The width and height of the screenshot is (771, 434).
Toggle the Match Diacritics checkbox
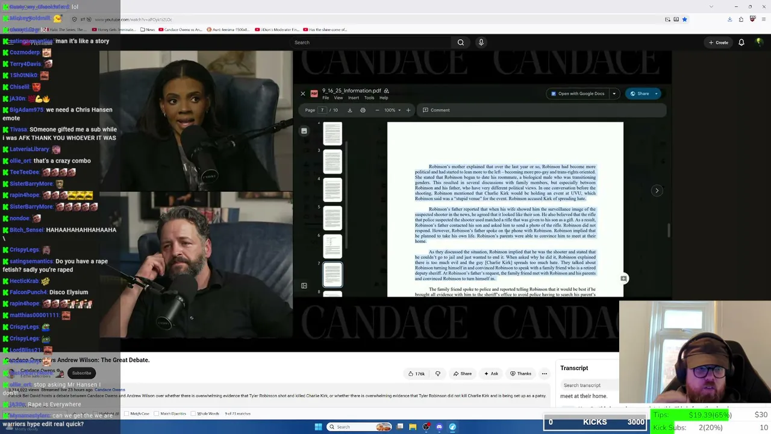(x=157, y=414)
